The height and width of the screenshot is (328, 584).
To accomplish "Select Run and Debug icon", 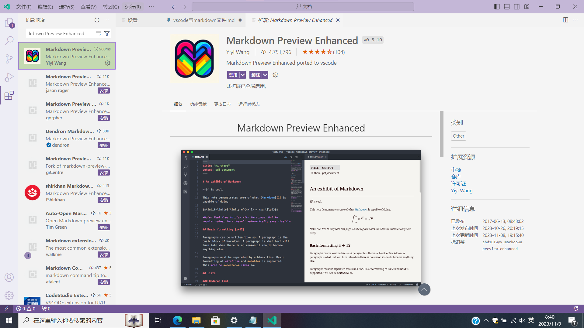I will pos(9,77).
